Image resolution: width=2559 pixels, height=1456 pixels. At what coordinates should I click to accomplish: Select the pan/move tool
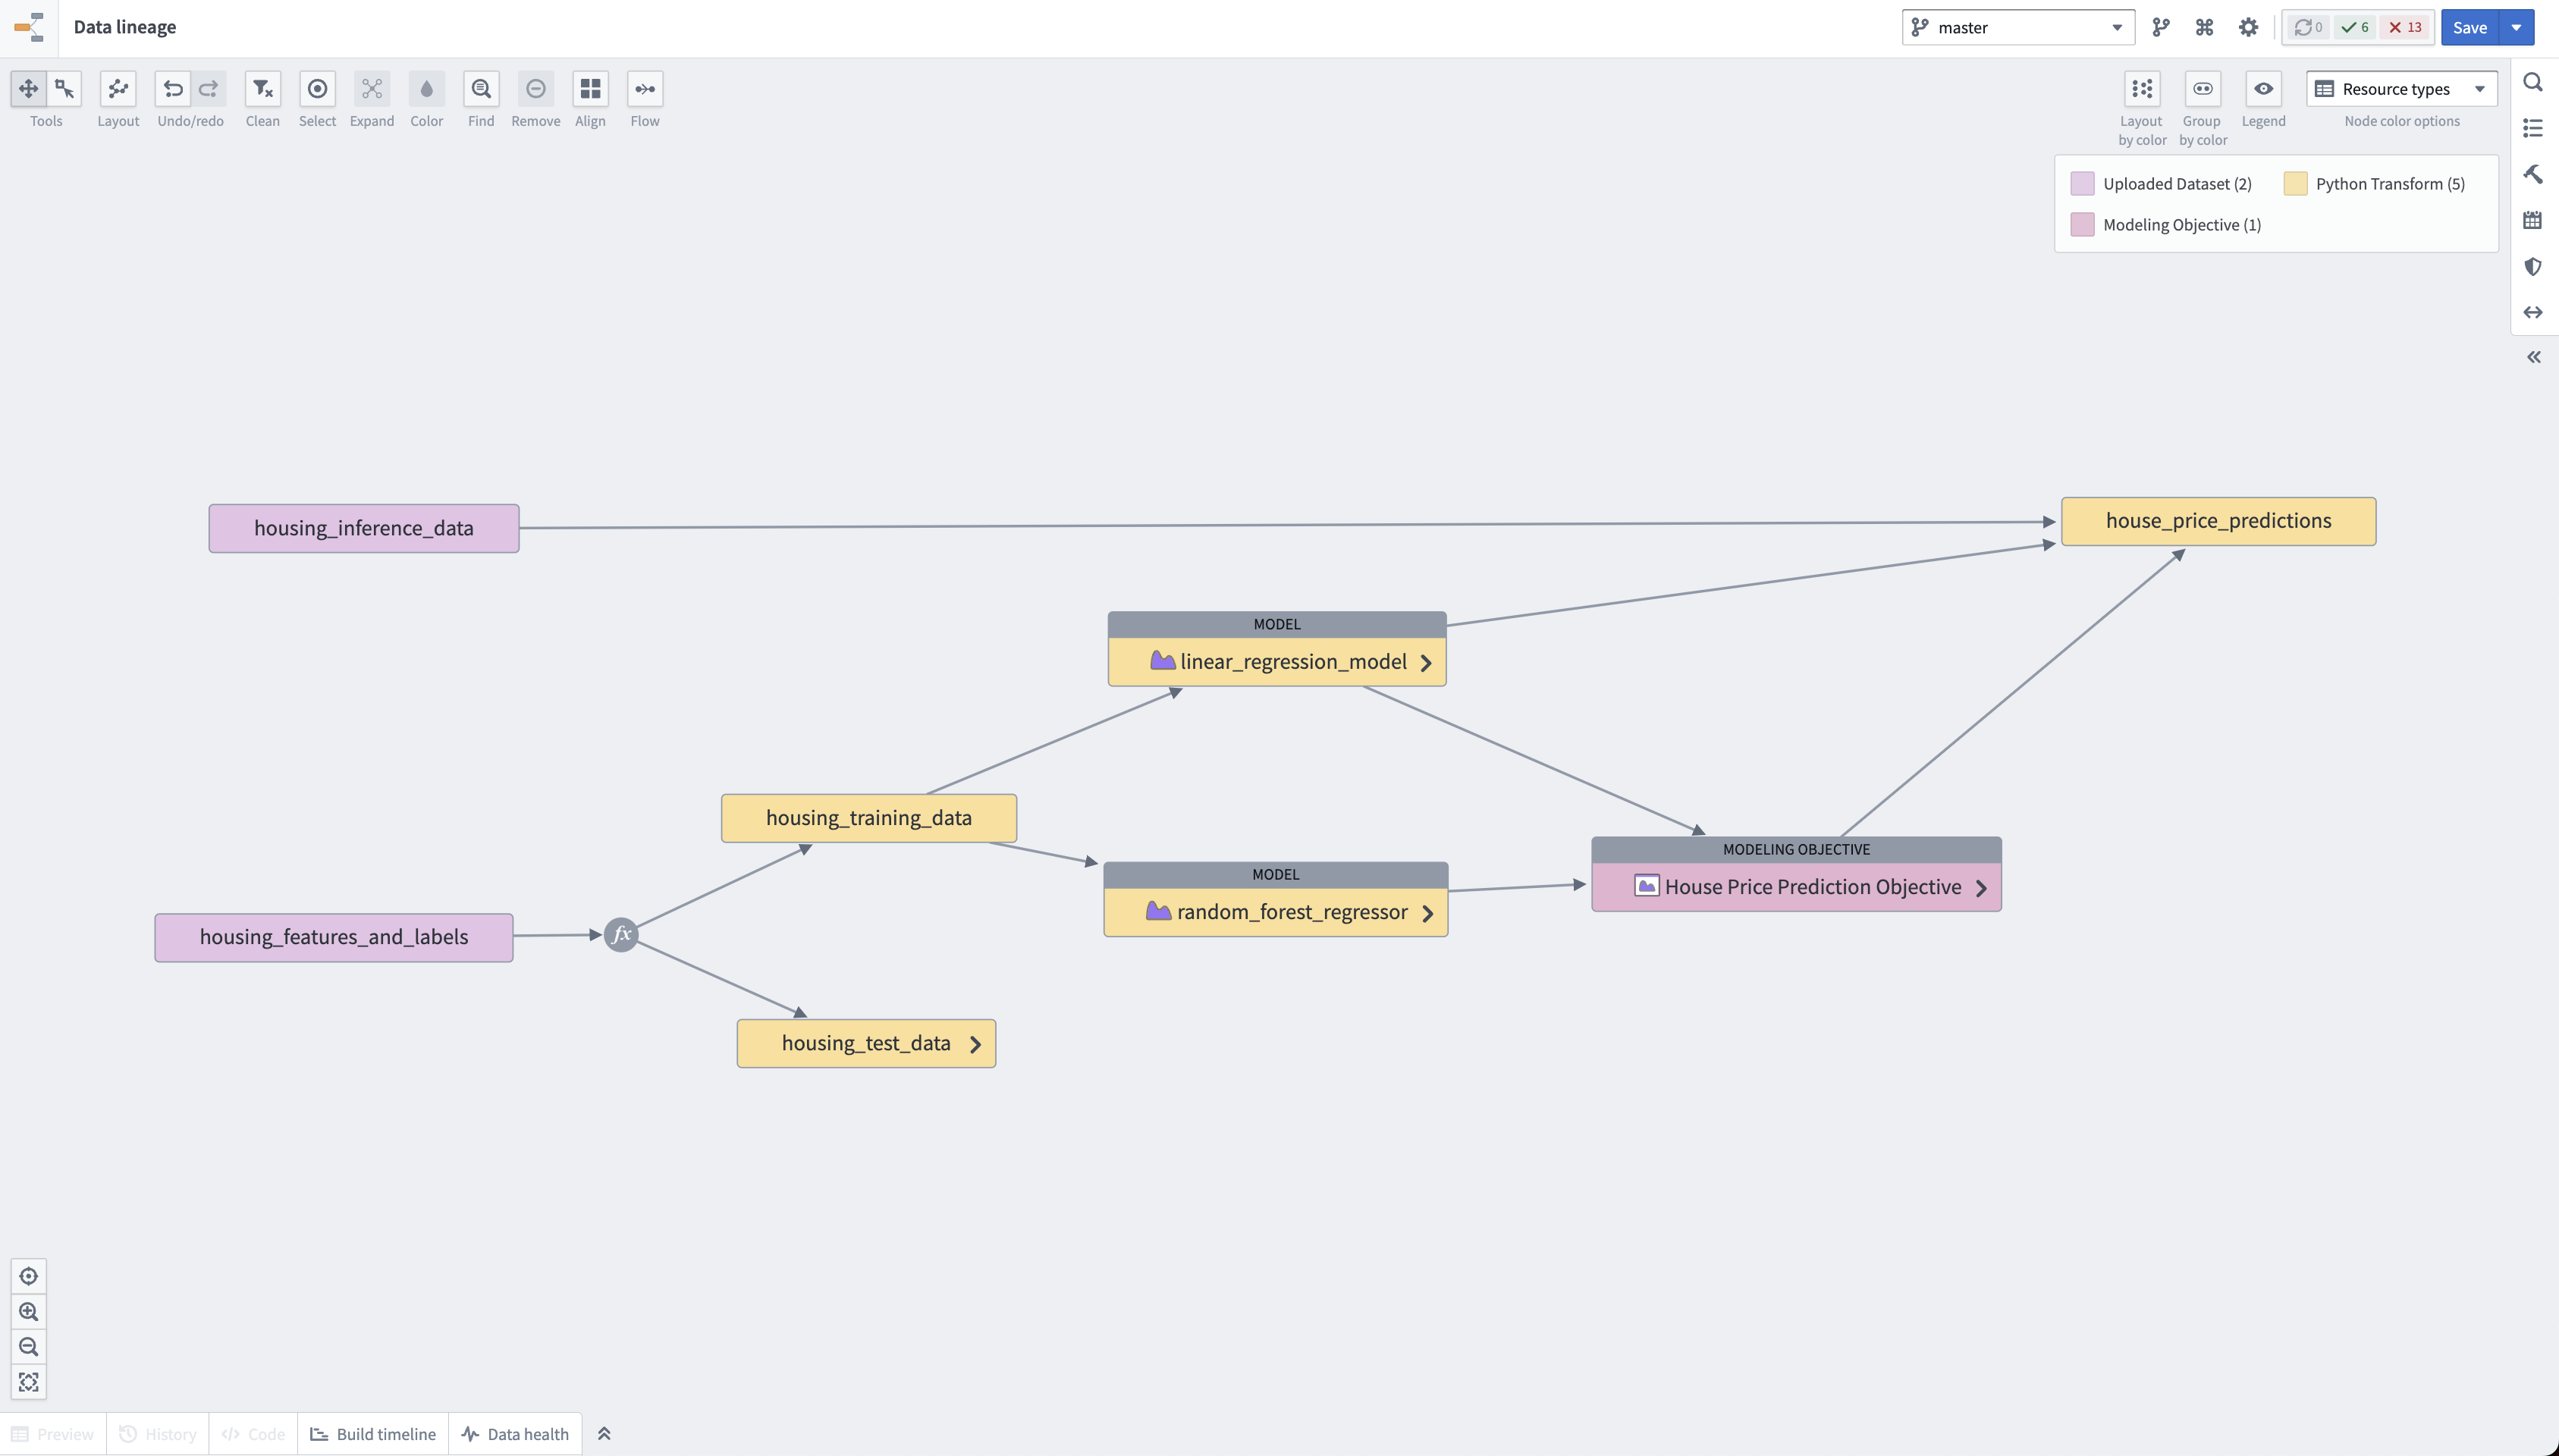(x=28, y=89)
